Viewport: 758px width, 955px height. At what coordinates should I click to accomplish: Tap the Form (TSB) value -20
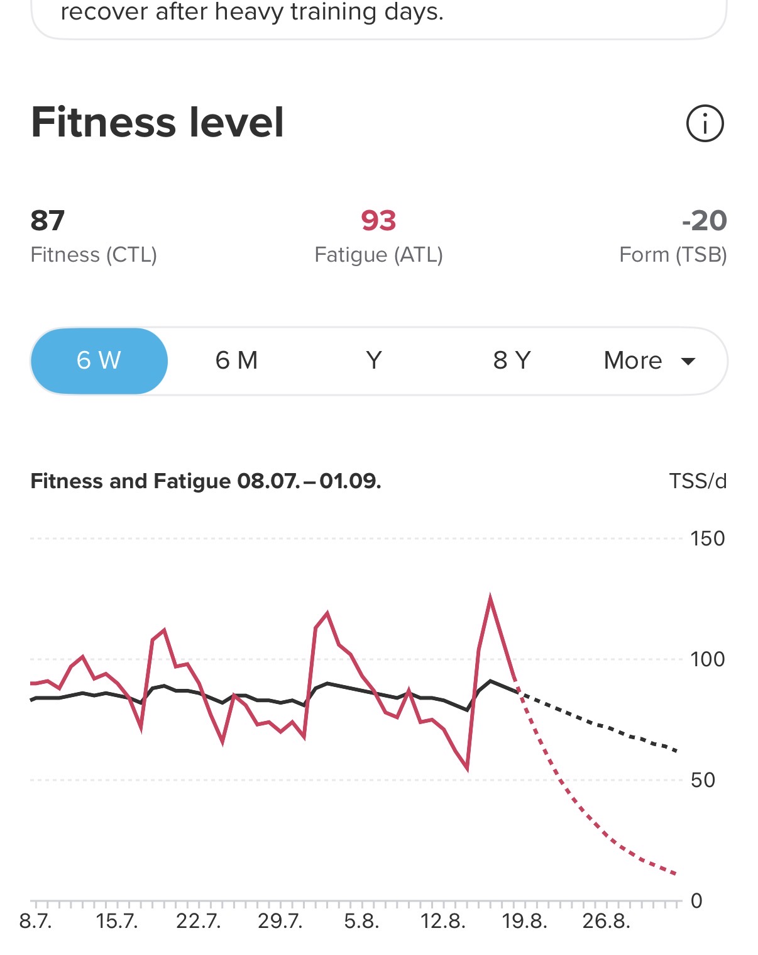coord(704,221)
